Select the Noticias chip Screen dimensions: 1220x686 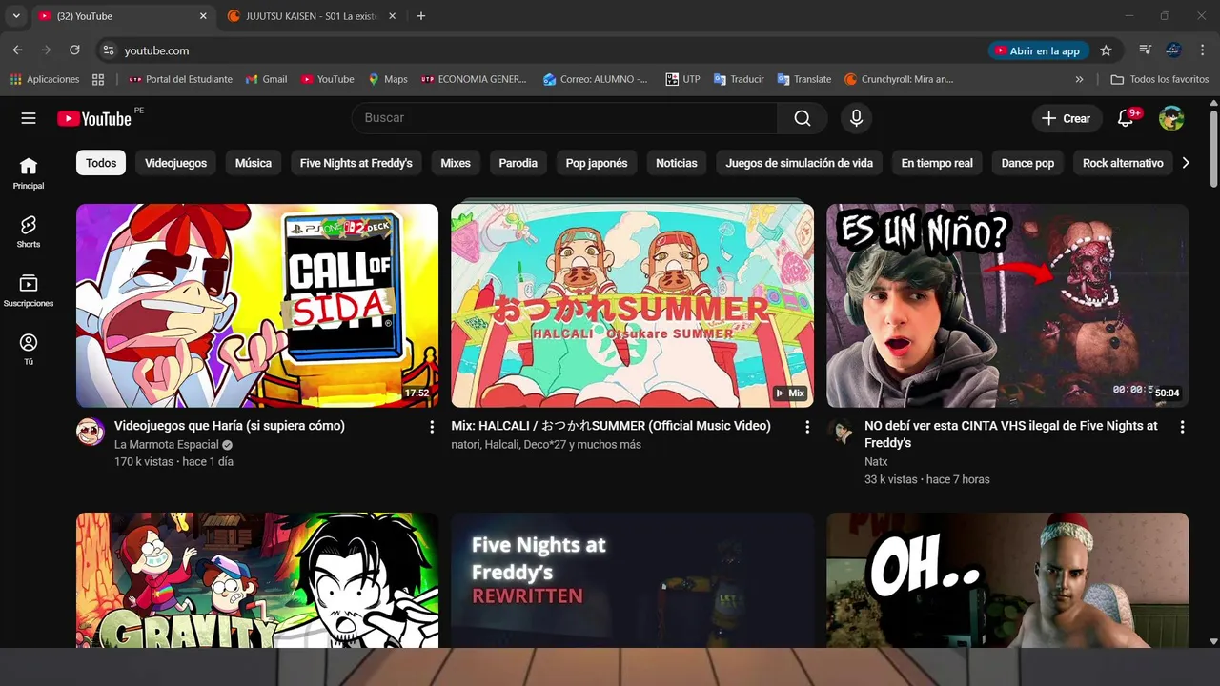pyautogui.click(x=677, y=163)
